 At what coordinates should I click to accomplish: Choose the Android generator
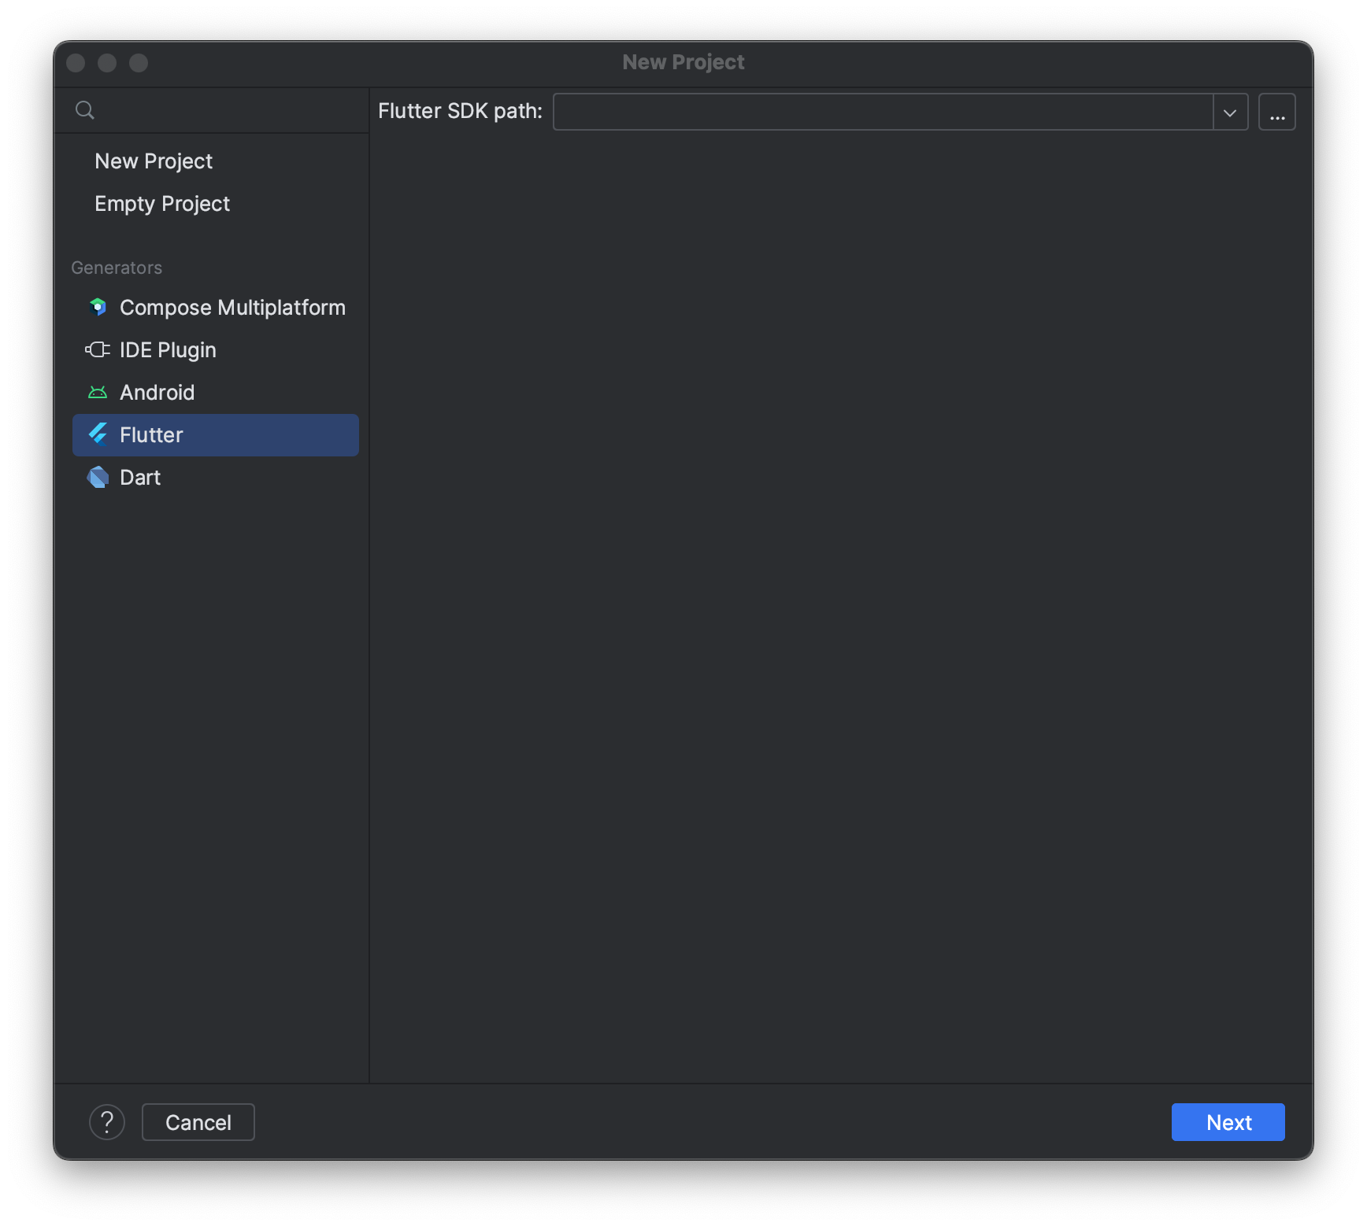[216, 393]
